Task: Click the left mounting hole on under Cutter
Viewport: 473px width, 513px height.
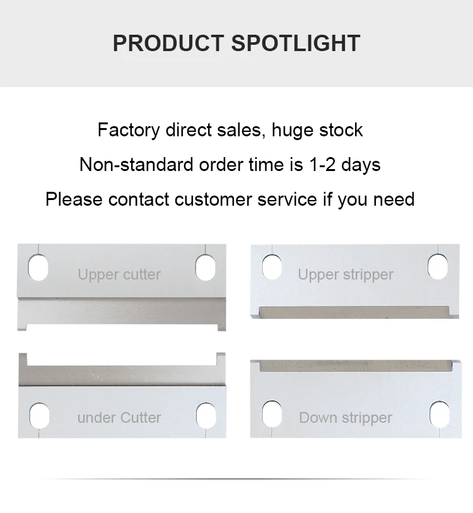Action: click(x=39, y=415)
